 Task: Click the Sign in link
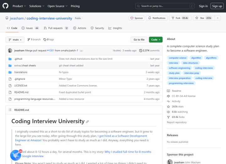point(203,6)
